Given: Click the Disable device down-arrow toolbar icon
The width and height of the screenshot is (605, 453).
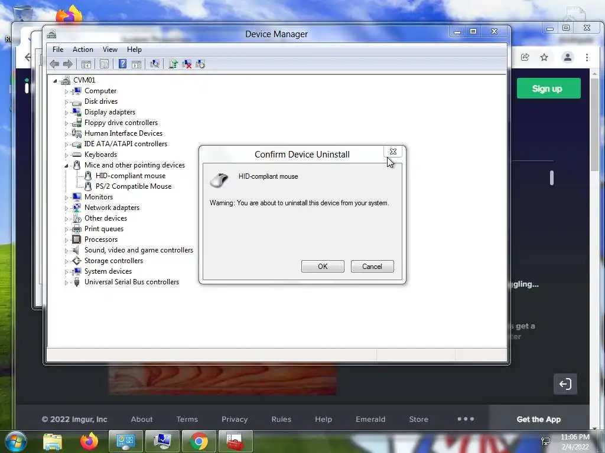Looking at the screenshot, I should [x=200, y=64].
